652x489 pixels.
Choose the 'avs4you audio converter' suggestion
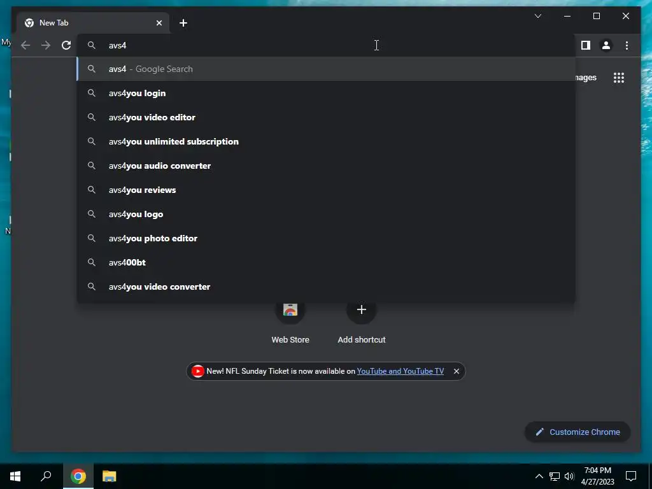(327, 166)
